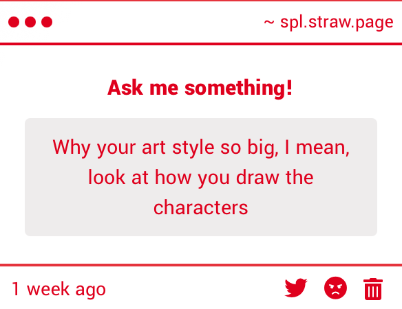The height and width of the screenshot is (309, 402).
Task: Select the gray question message box
Action: 201,177
